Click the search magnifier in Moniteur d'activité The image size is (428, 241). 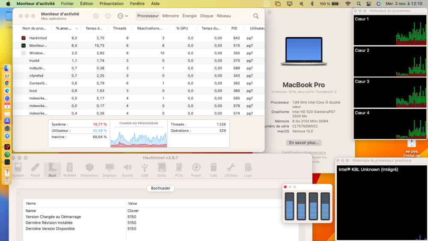256,16
